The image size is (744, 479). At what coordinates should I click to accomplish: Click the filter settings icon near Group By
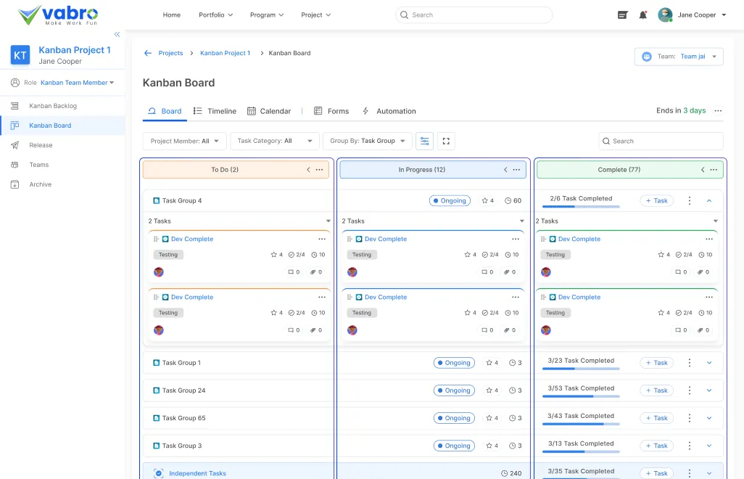click(x=424, y=141)
